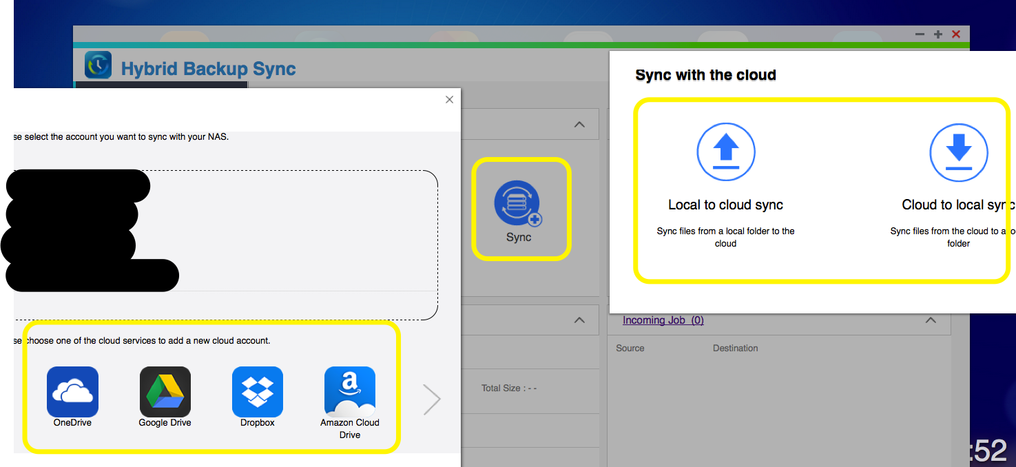Click the Hybrid Backup Sync app logo
Screen dimensions: 1016x467
pyautogui.click(x=98, y=66)
